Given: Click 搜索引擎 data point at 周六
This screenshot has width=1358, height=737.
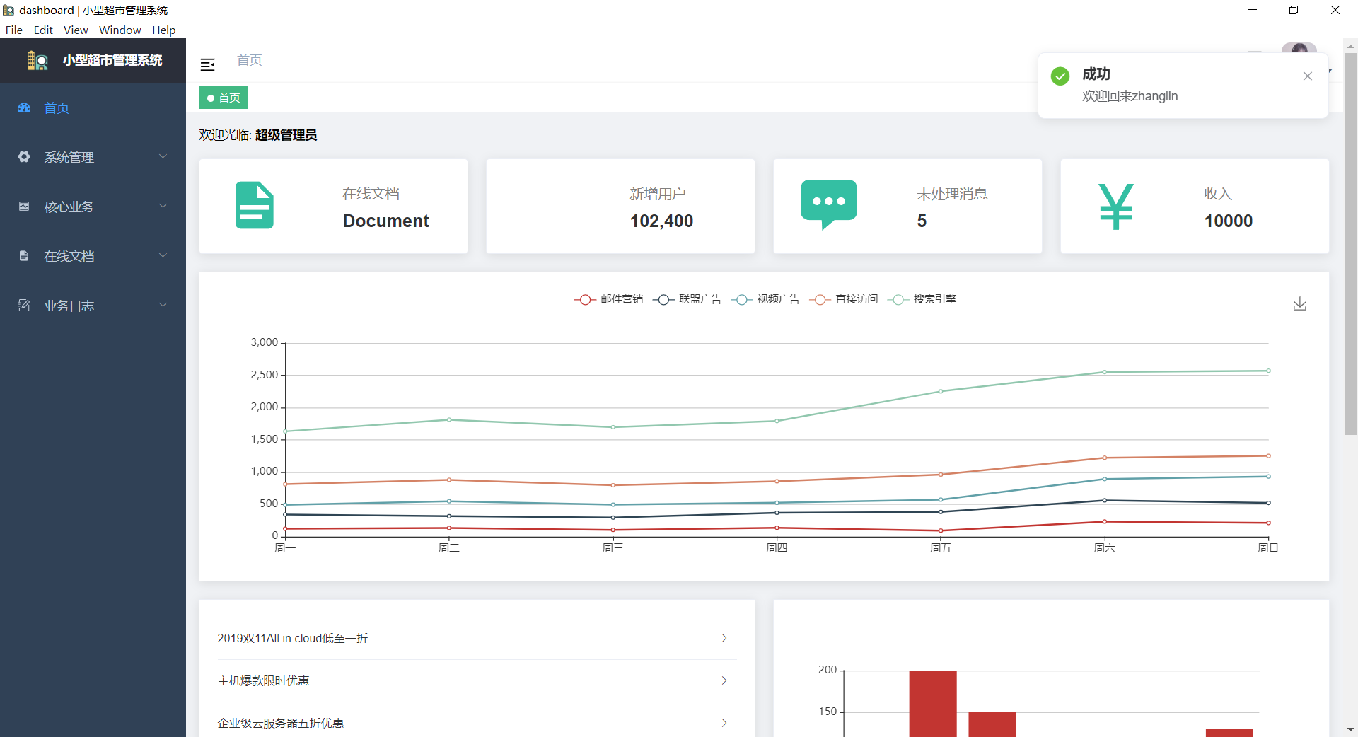Looking at the screenshot, I should coord(1105,372).
